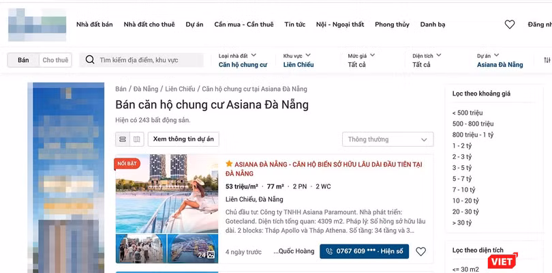Expand the Dự án filter dropdown
This screenshot has height=273, width=552.
coord(500,60)
